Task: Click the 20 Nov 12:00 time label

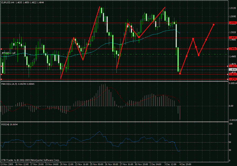Action: [x=67, y=164]
